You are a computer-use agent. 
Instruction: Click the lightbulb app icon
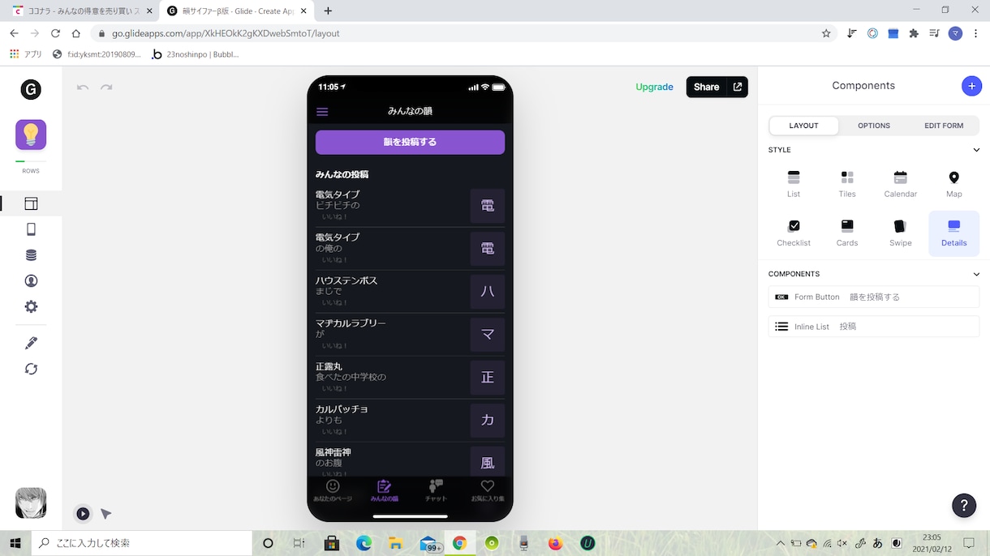click(31, 135)
